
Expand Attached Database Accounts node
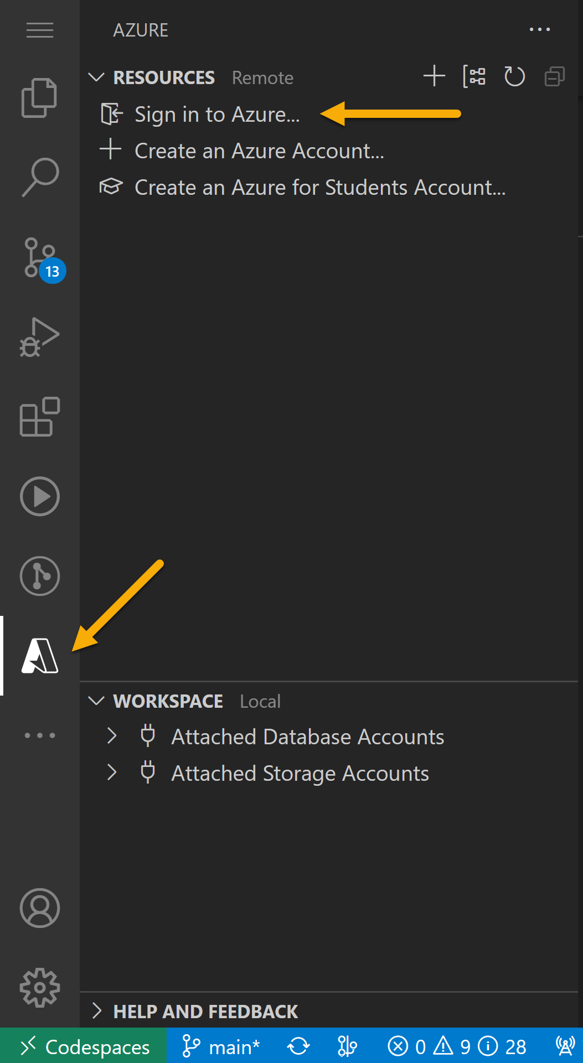click(112, 736)
